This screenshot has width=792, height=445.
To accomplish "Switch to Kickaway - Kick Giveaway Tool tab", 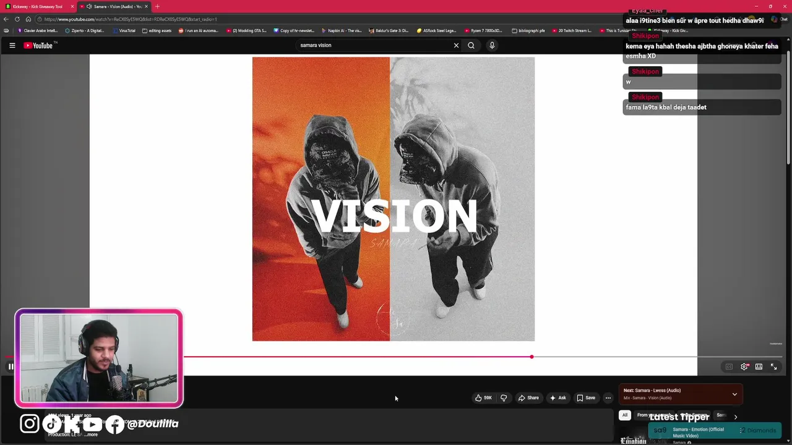I will [x=37, y=6].
